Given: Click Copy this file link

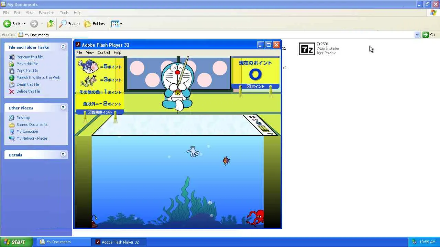Looking at the screenshot, I should point(27,71).
